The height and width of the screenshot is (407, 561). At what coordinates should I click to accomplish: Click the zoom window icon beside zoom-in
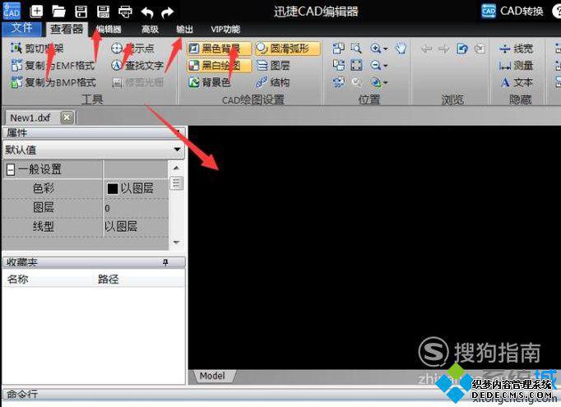click(356, 48)
